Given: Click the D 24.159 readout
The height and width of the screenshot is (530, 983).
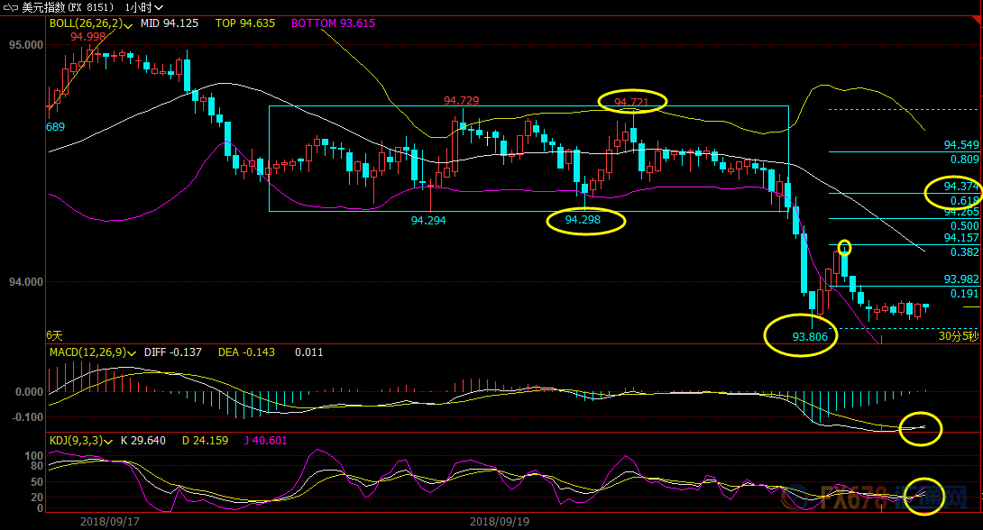Looking at the screenshot, I should tap(205, 441).
